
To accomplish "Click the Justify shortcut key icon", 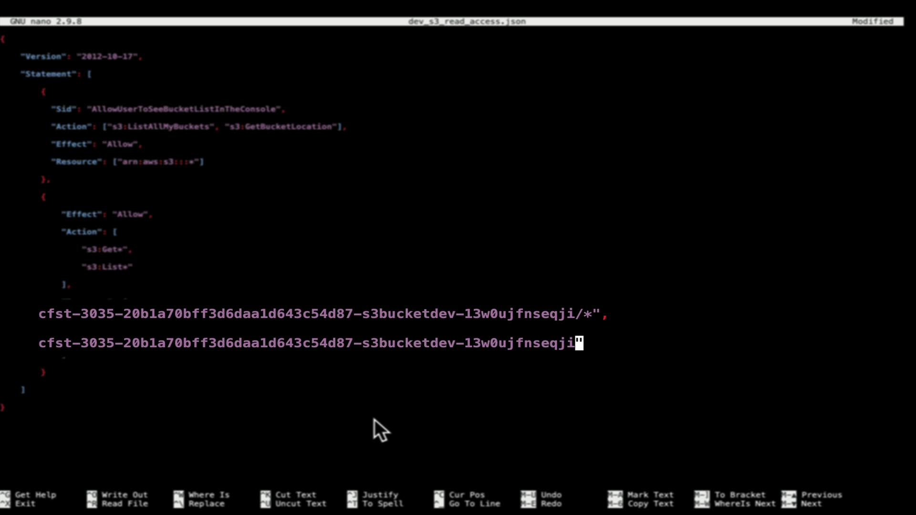I will coord(352,495).
